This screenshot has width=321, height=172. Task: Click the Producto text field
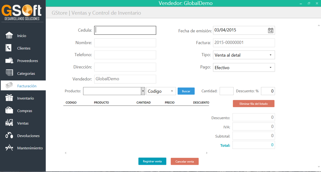point(112,91)
